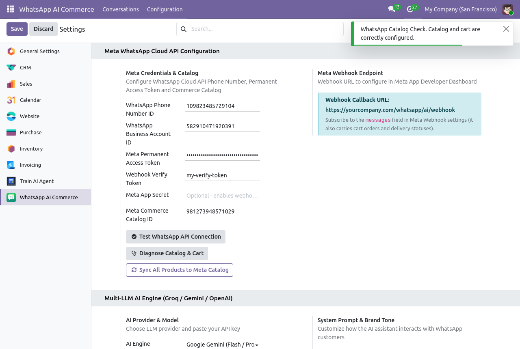Edit the Webhook Verify Token field
The width and height of the screenshot is (520, 349).
click(222, 175)
